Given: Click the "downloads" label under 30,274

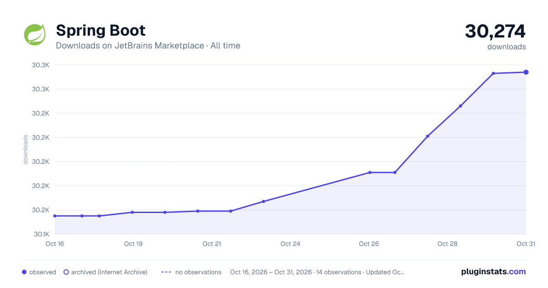Looking at the screenshot, I should click(506, 47).
